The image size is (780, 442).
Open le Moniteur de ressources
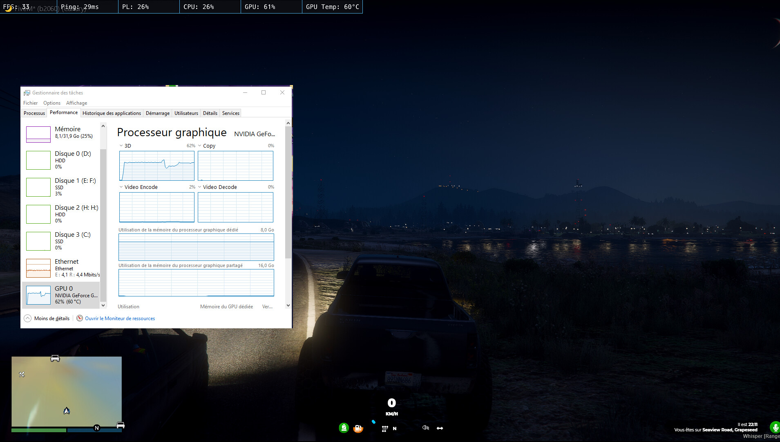click(x=120, y=318)
